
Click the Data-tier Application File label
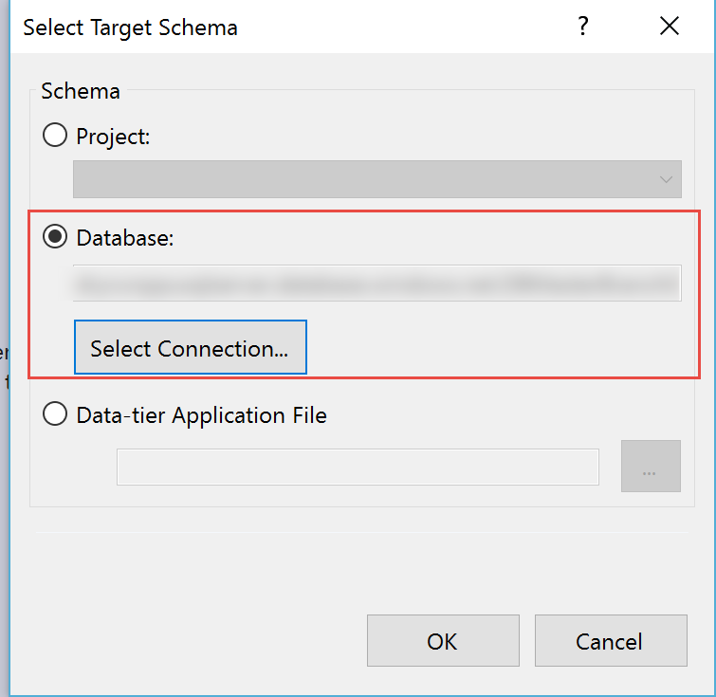(x=201, y=414)
